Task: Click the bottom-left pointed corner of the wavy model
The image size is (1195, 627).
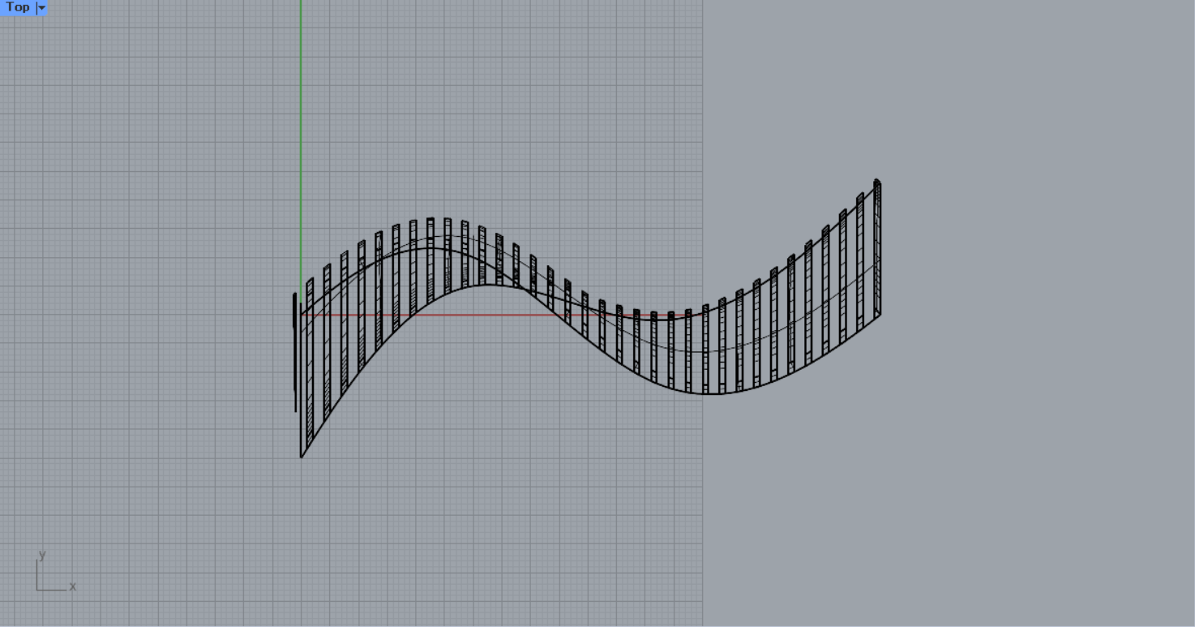Action: tap(302, 456)
